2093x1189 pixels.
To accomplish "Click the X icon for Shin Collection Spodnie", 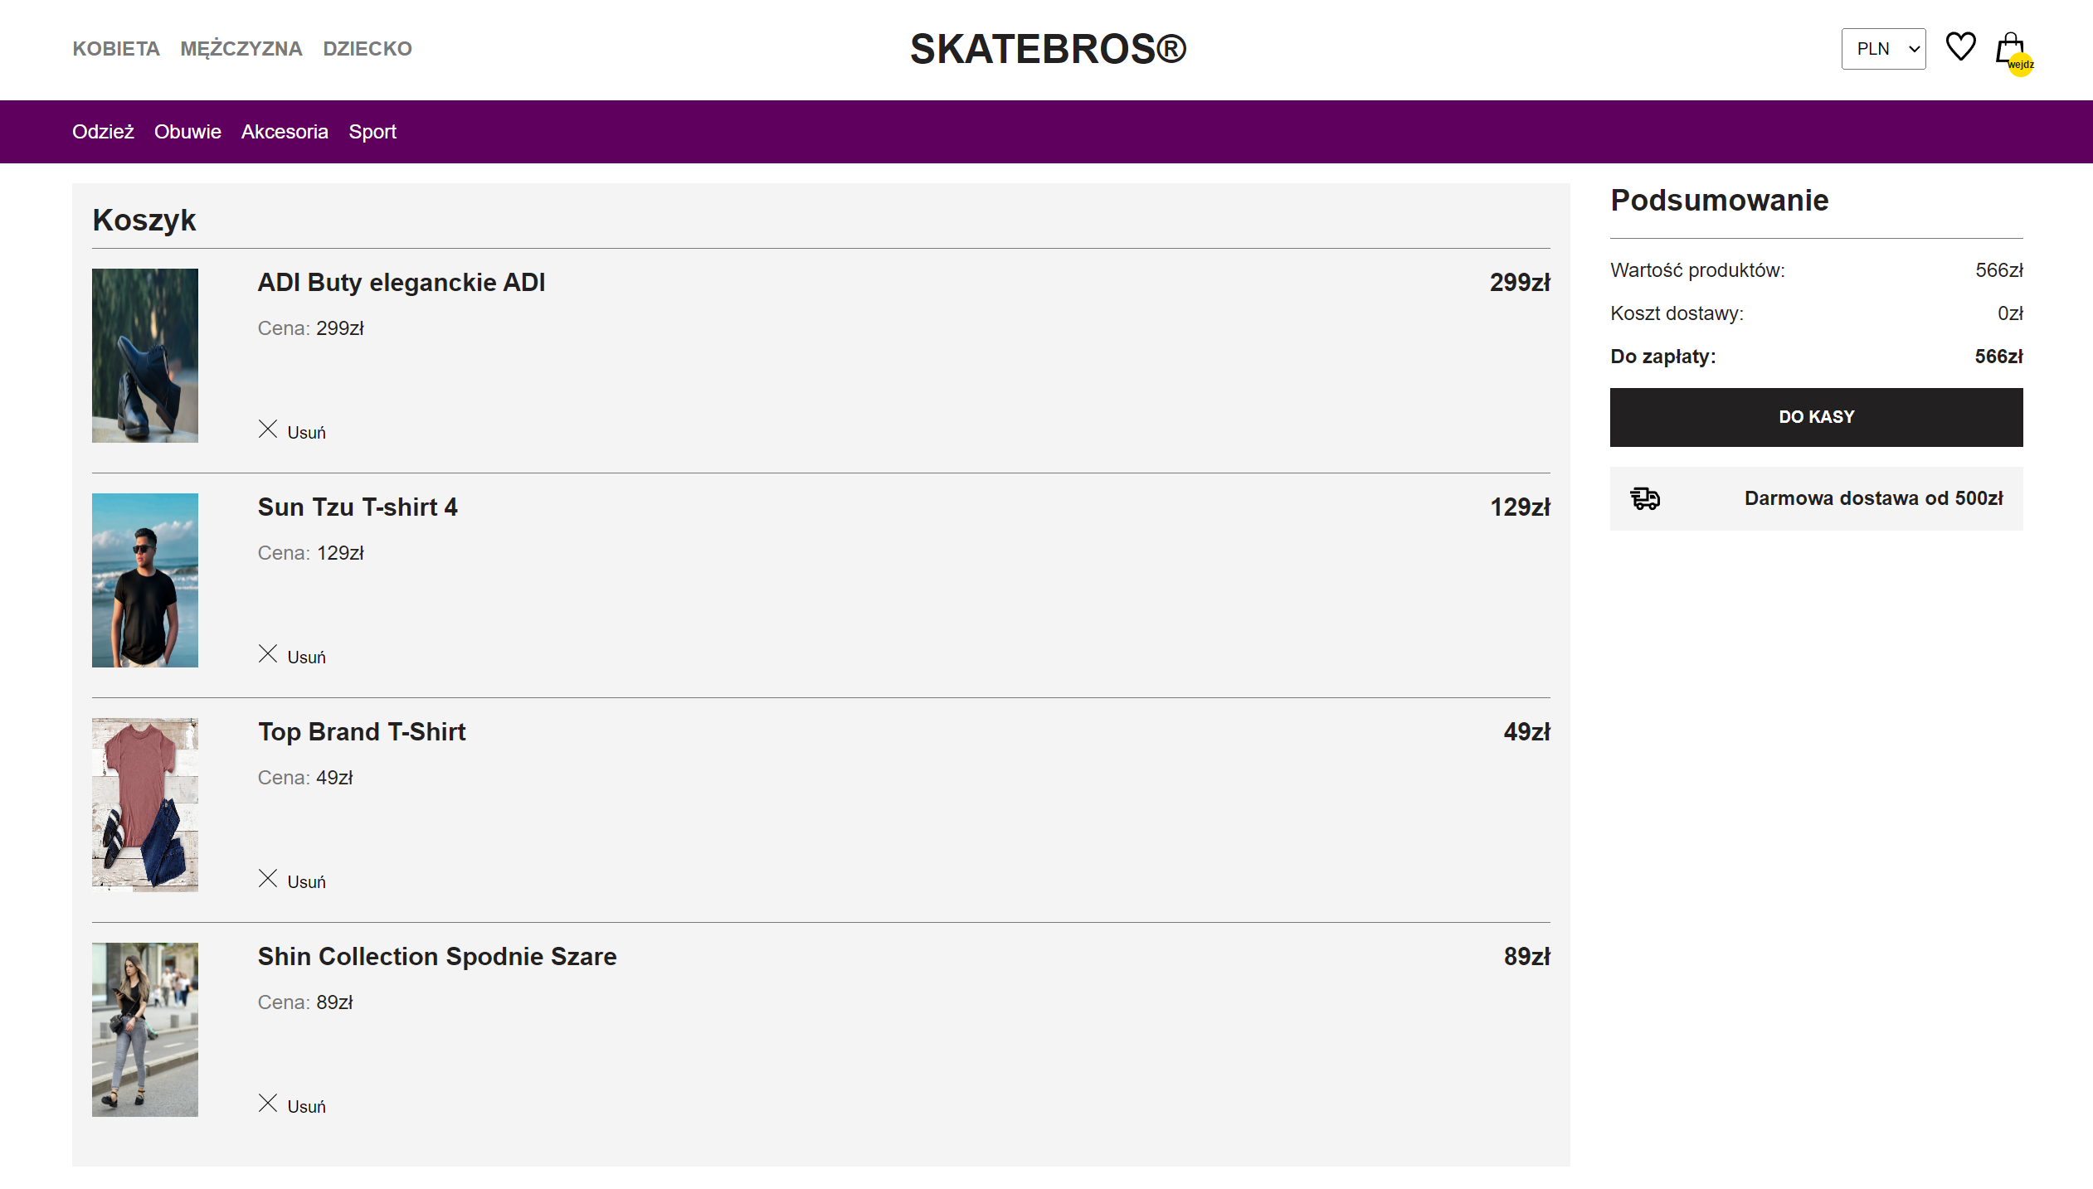I will pos(267,1104).
